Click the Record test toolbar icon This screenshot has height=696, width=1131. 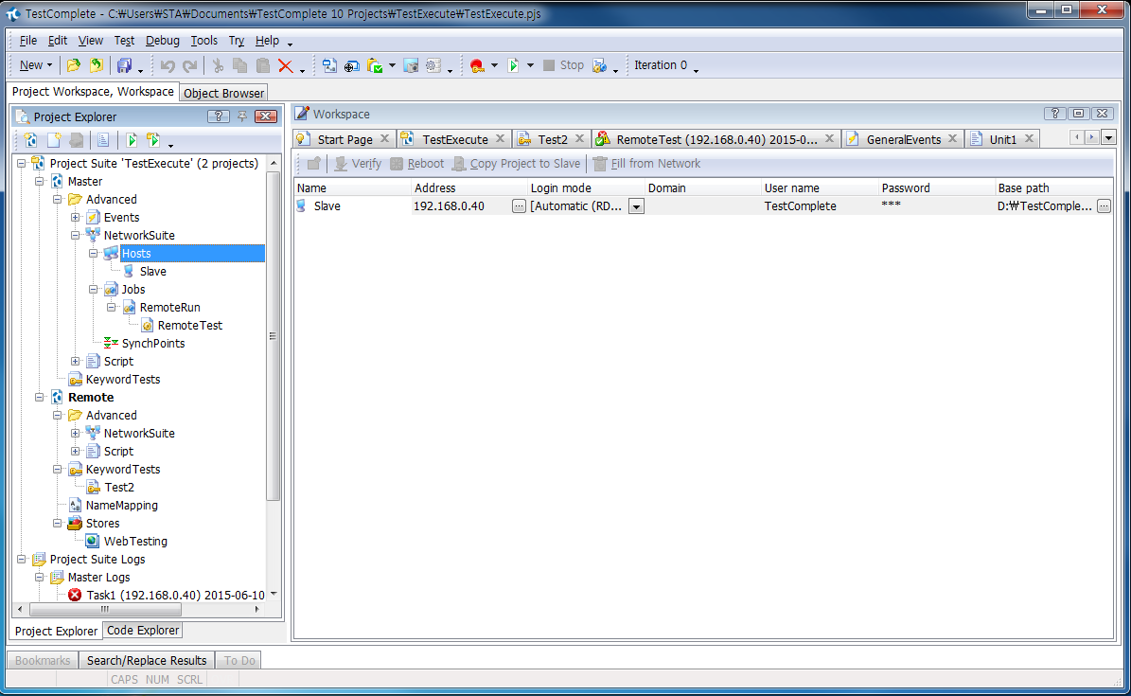[x=476, y=65]
